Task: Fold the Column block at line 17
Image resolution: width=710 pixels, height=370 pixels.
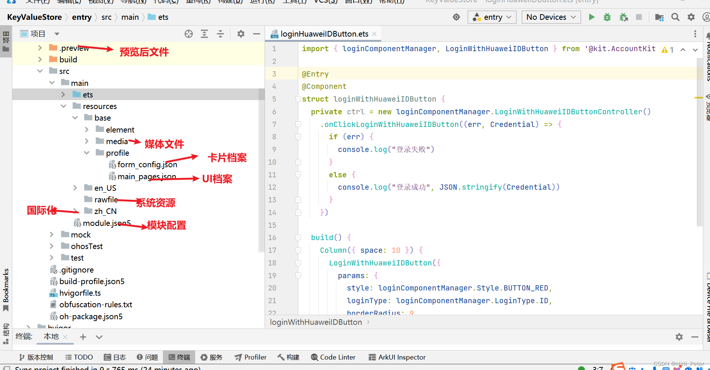Action: (298, 250)
